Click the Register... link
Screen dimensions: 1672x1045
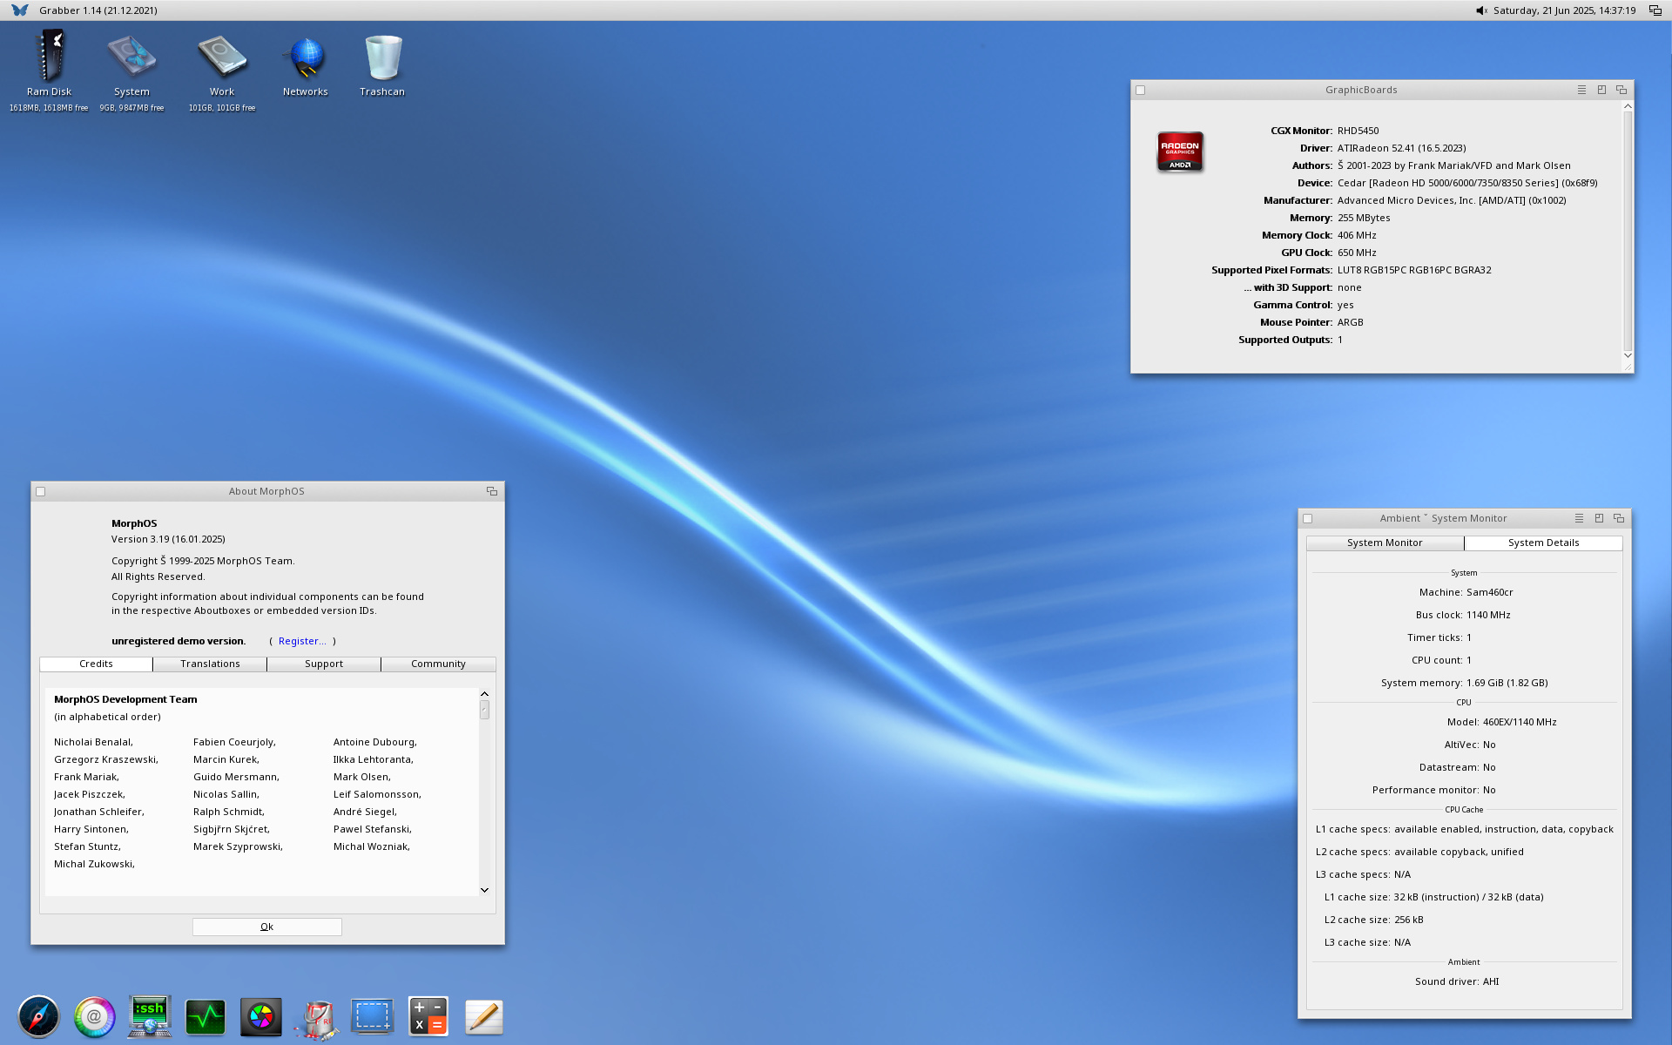(x=301, y=642)
